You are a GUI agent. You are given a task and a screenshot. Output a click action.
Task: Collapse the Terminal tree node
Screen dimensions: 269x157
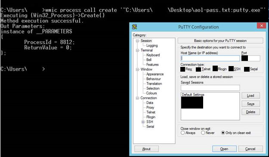point(137,50)
